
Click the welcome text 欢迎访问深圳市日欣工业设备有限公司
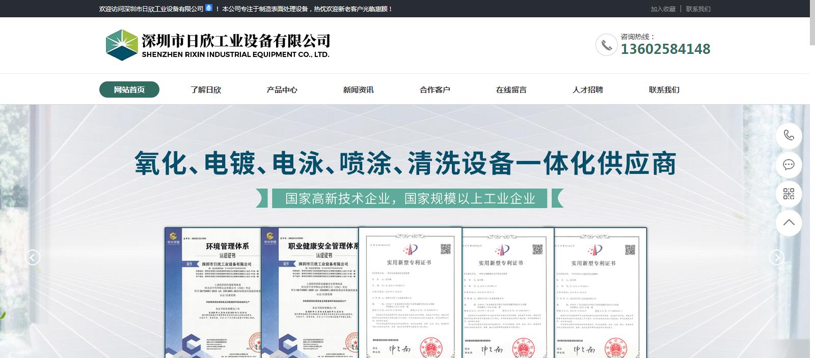[x=151, y=9]
